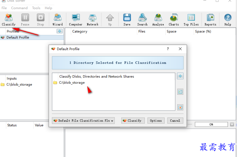Expand the Default File Classification Plugin dropdown
Screen dimensions: 238x157
[83, 121]
